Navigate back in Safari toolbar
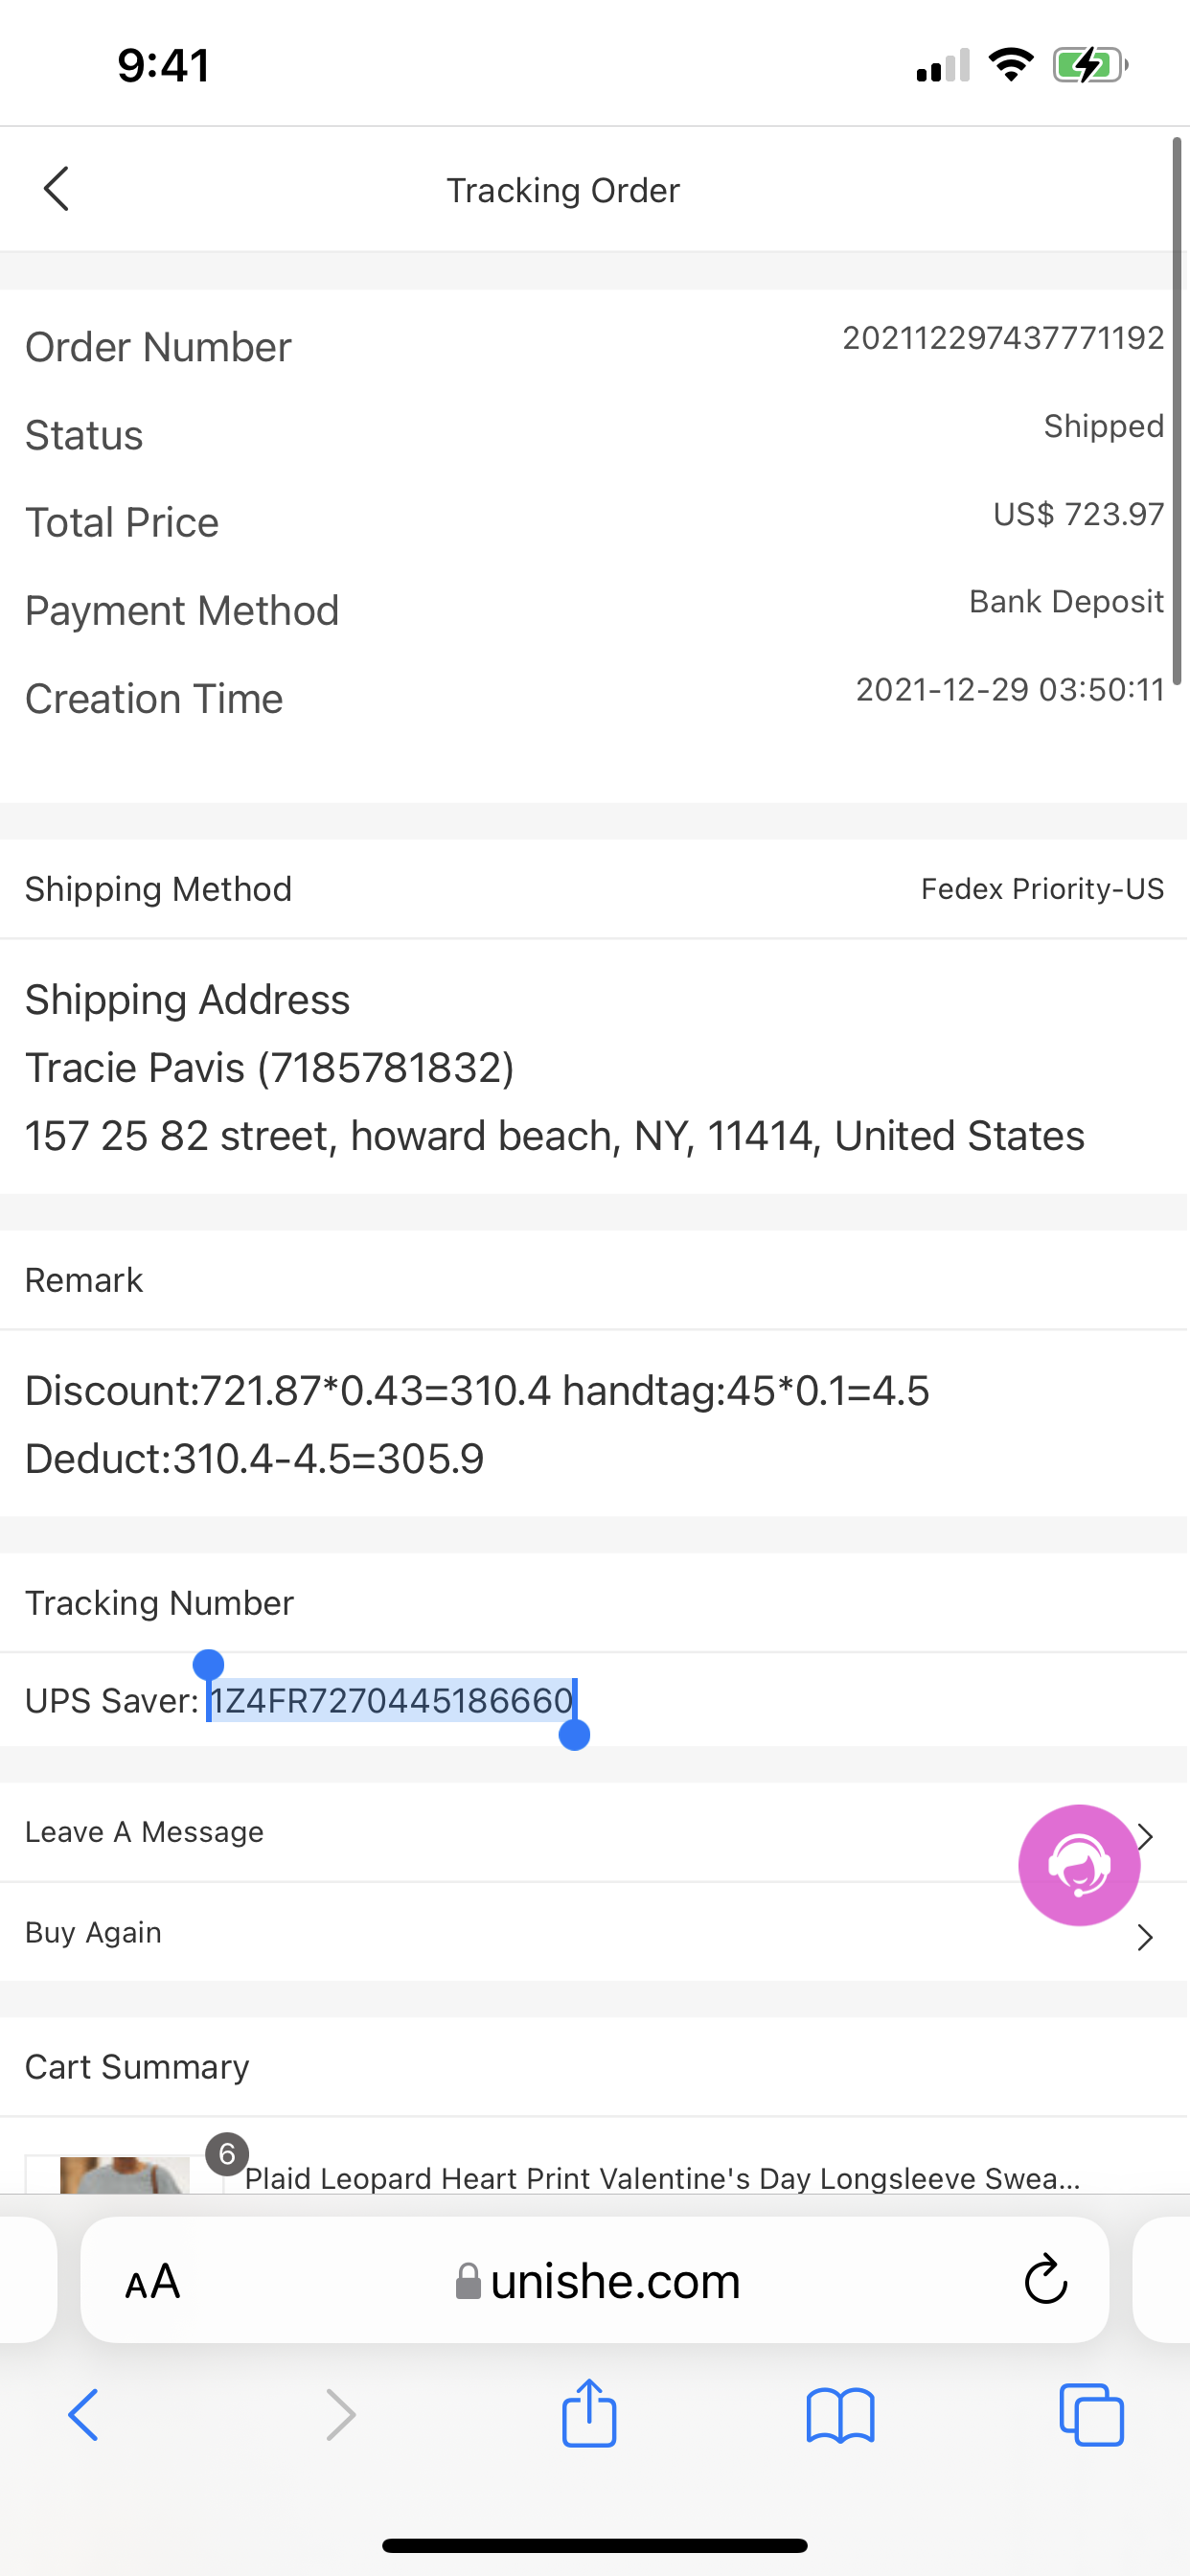The width and height of the screenshot is (1190, 2576). click(x=84, y=2415)
